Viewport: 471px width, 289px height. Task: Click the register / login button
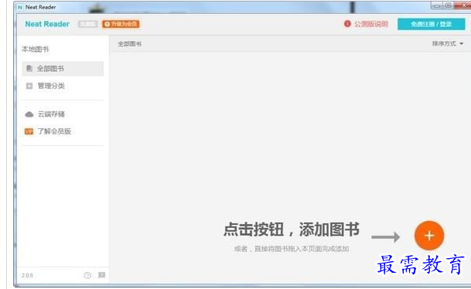(x=432, y=24)
